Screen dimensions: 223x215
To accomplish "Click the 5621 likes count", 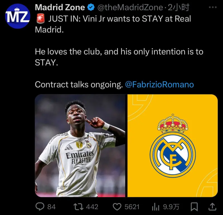I will click(x=132, y=207).
